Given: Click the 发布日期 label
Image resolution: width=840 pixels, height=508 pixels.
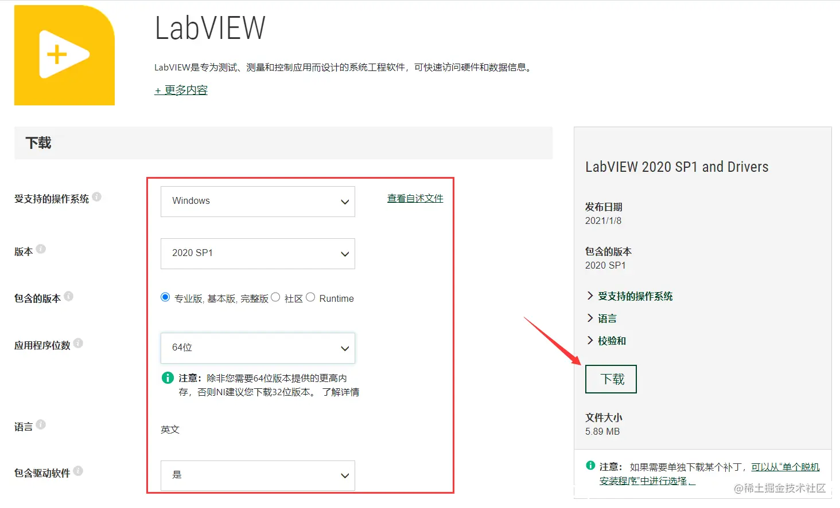Looking at the screenshot, I should pos(604,207).
